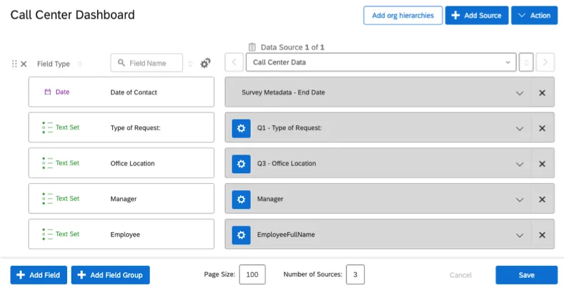Open gear settings for EmployeeFullName mapping

click(241, 235)
